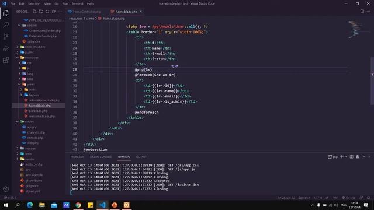The image size is (374, 210).
Task: Open the Source Control view
Action: click(6, 36)
